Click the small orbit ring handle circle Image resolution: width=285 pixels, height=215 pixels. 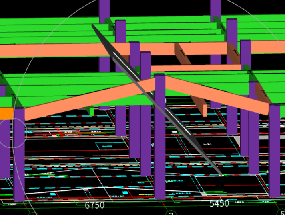point(12,133)
